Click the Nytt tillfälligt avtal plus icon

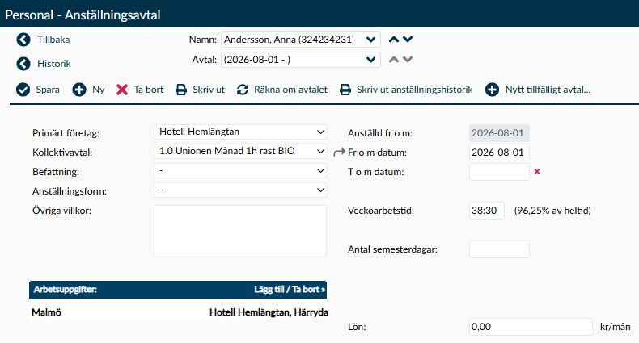click(x=492, y=90)
